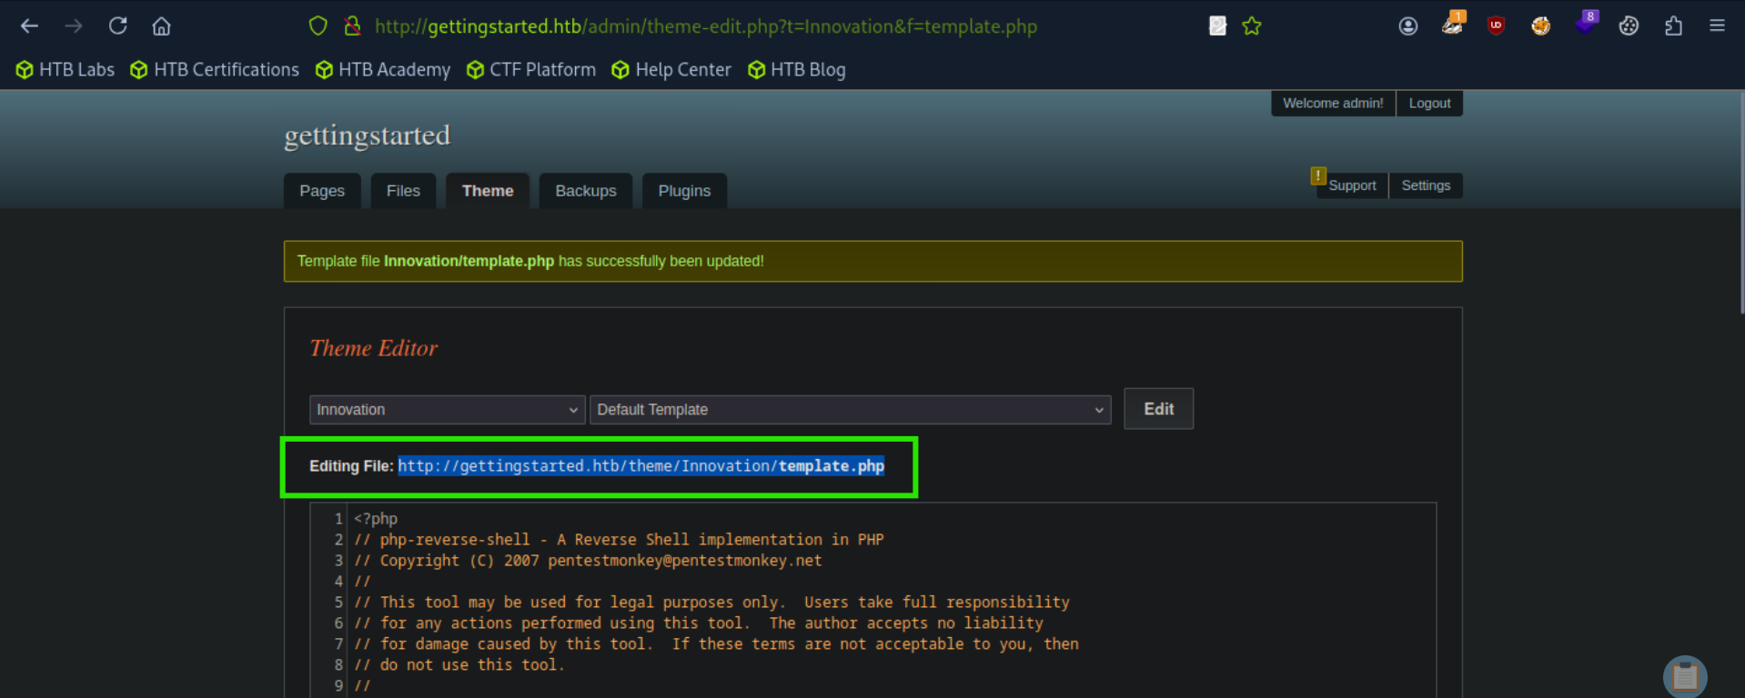Image resolution: width=1745 pixels, height=698 pixels.
Task: Open the Firefox account icon
Action: [x=1408, y=26]
